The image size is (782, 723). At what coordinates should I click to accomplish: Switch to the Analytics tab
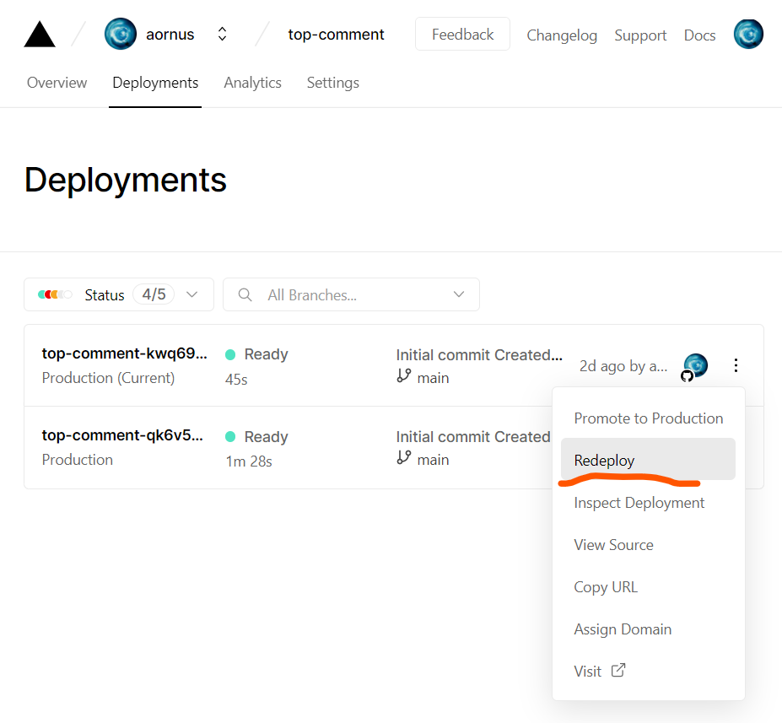click(x=252, y=83)
